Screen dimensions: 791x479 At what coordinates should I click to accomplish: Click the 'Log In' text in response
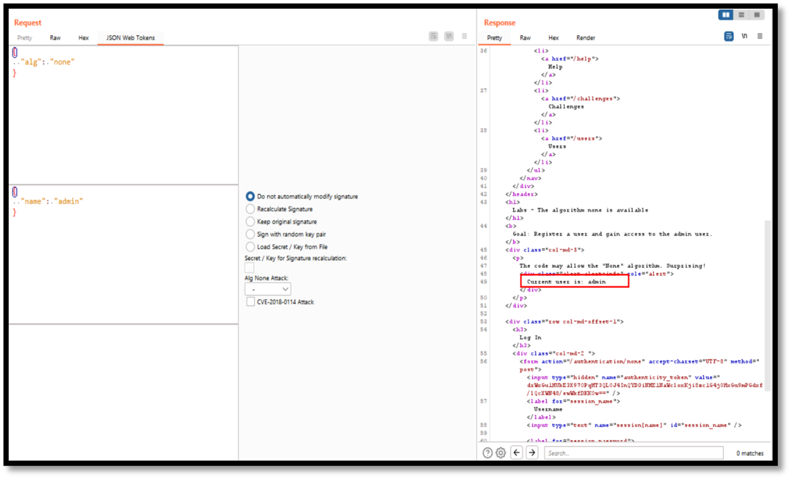pos(530,337)
